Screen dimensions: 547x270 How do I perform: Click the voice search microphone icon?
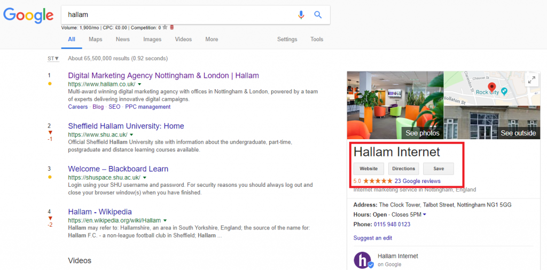click(x=301, y=15)
